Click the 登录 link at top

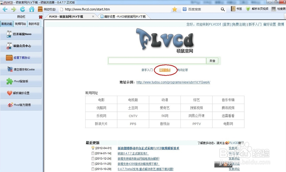pos(227,24)
